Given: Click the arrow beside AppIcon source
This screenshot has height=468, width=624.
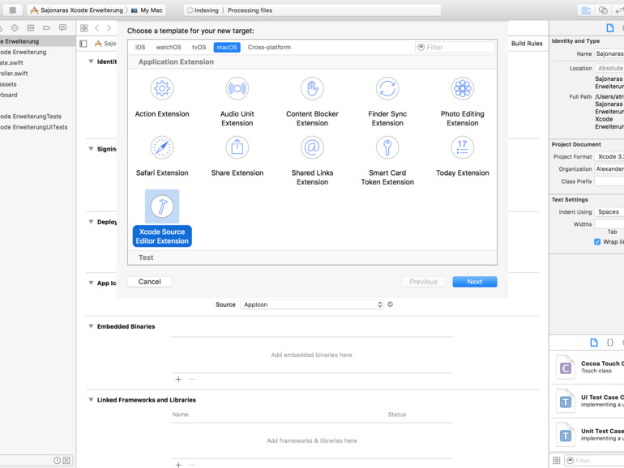Looking at the screenshot, I should tap(391, 304).
